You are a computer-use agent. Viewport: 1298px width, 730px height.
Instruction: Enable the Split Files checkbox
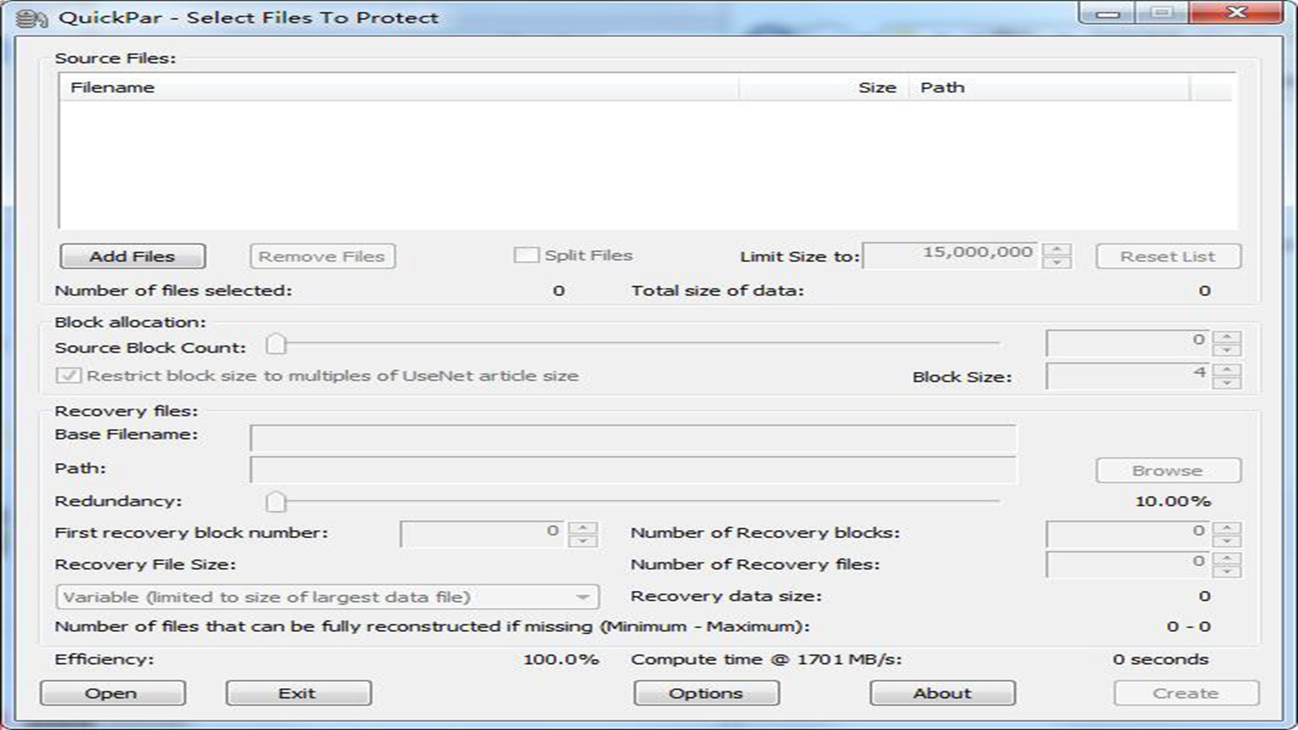click(x=526, y=255)
